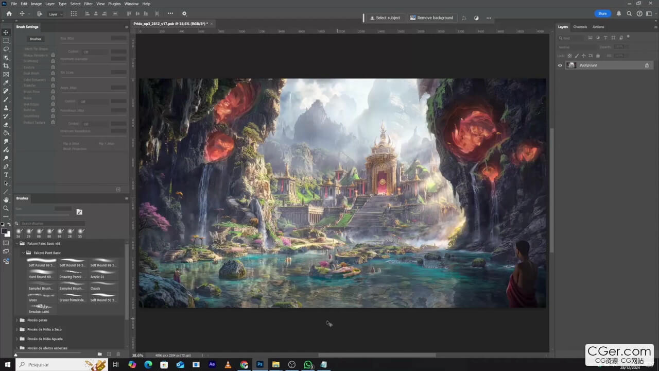Open the Filter menu
The width and height of the screenshot is (659, 371).
point(89,4)
